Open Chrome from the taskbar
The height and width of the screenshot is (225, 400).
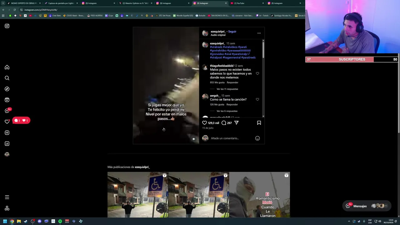coord(12,221)
